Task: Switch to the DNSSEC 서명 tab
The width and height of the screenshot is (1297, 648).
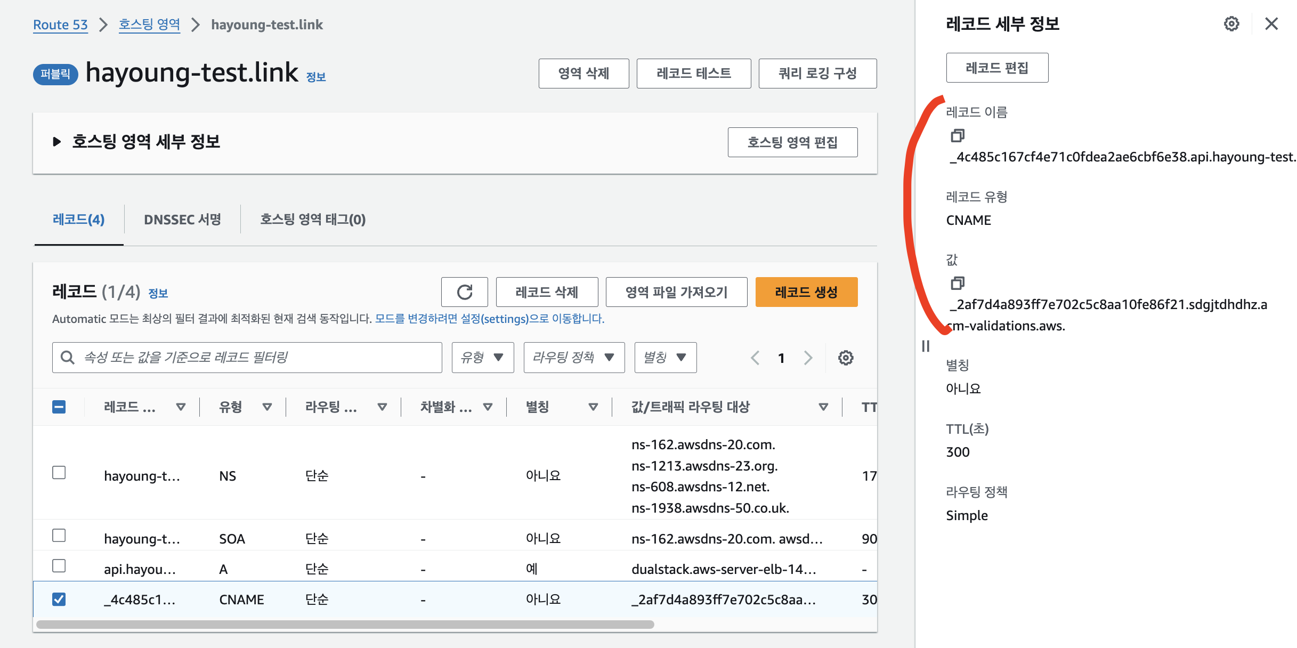Action: [x=182, y=220]
